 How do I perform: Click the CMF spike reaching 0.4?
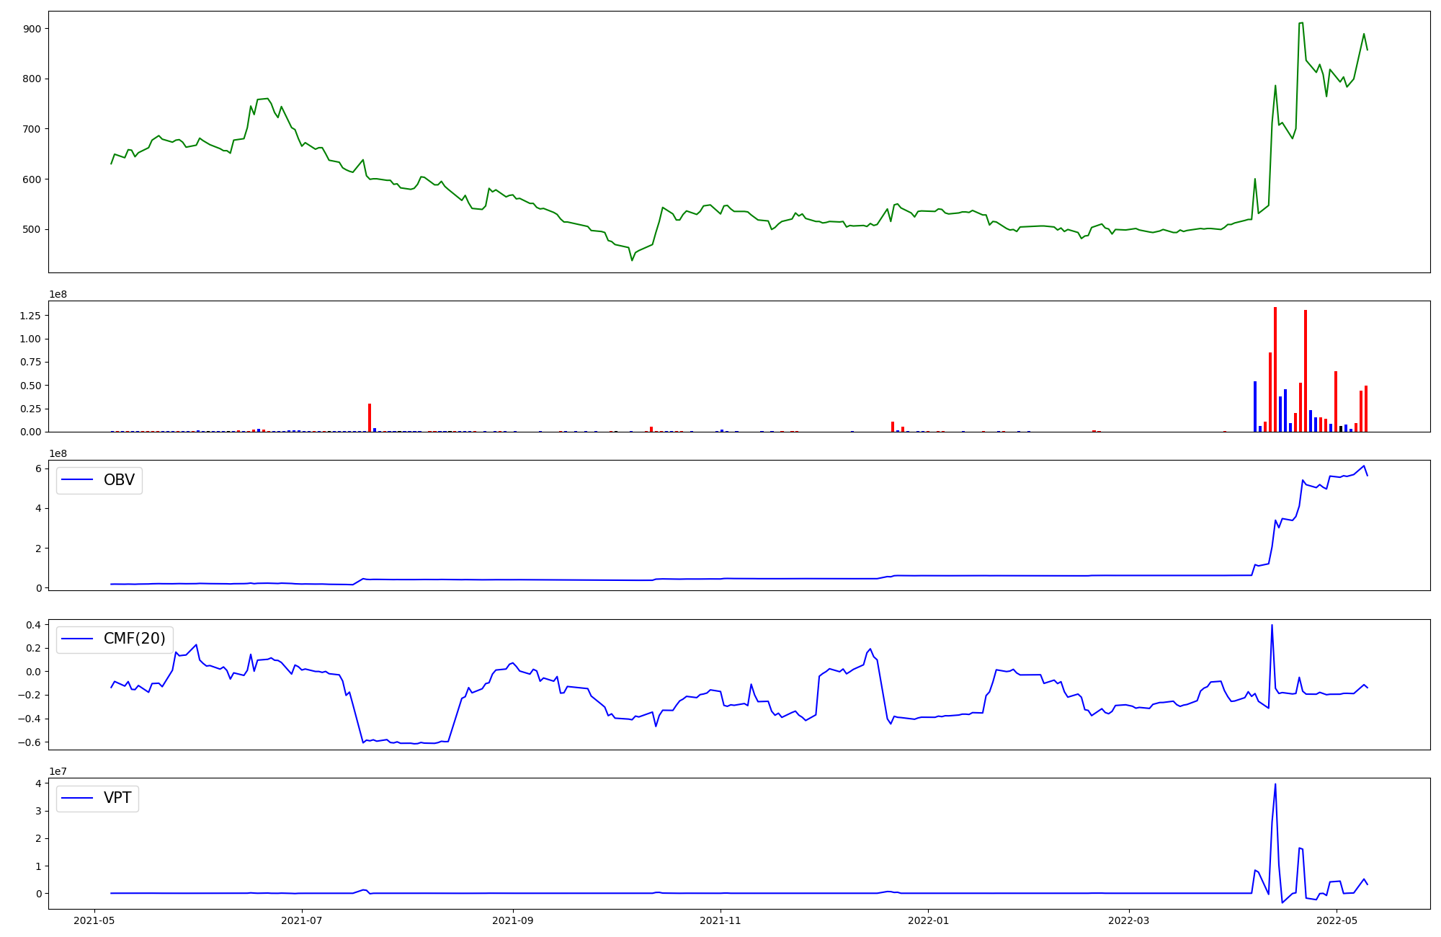1272,626
